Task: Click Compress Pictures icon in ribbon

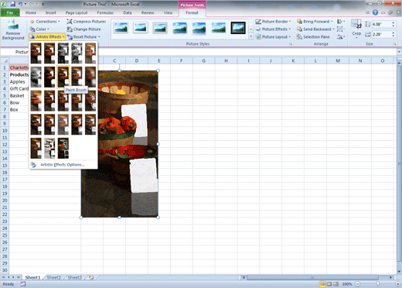Action: 70,22
